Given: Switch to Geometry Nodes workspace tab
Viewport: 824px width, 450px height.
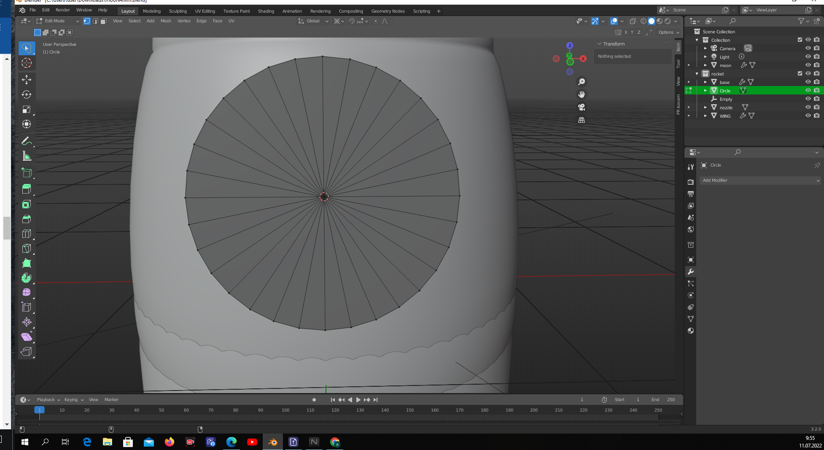Looking at the screenshot, I should tap(388, 11).
